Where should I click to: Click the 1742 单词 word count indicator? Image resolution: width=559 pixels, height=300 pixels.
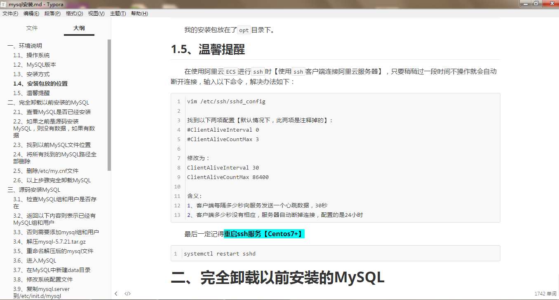pyautogui.click(x=545, y=293)
